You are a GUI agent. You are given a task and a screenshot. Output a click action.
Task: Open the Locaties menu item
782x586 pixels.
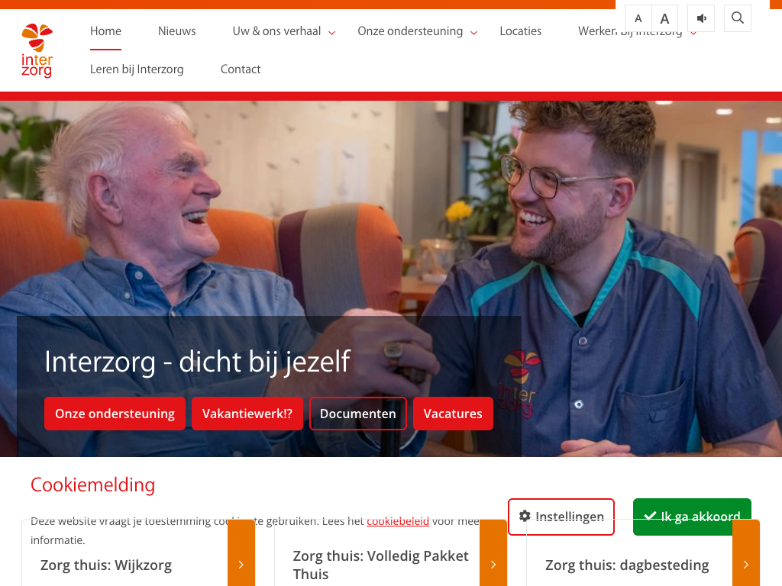[x=520, y=31]
